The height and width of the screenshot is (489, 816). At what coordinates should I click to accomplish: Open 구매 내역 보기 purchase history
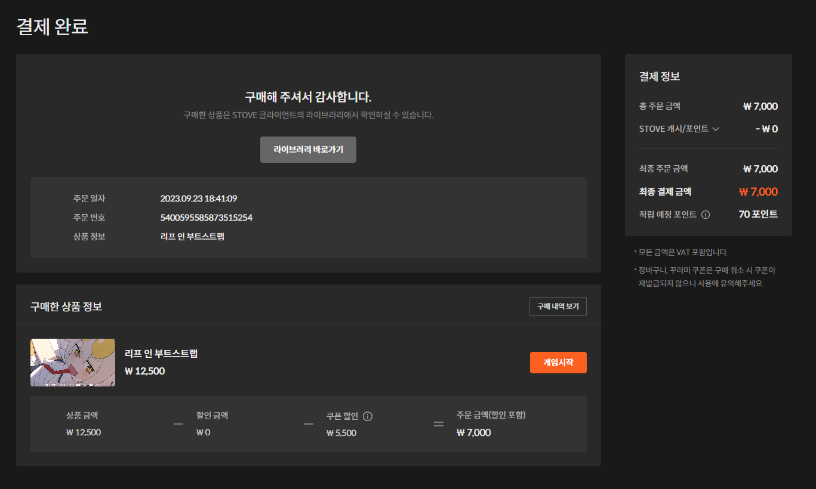(x=558, y=307)
